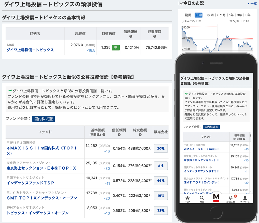
Task: Click the 209億1,800万 net assets cell
Action: 140,211
